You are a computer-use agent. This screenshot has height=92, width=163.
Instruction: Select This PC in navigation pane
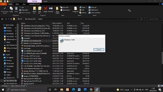(8, 55)
